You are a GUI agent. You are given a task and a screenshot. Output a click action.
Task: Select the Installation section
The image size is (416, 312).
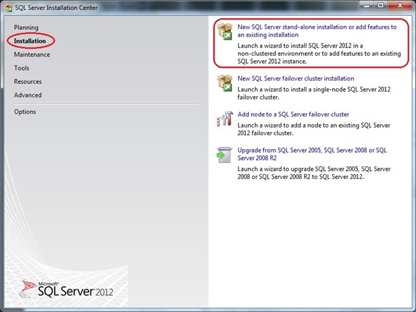tap(30, 41)
